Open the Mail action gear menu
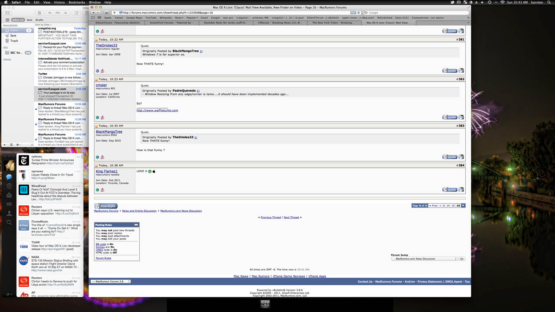The height and width of the screenshot is (312, 555). 18,144
